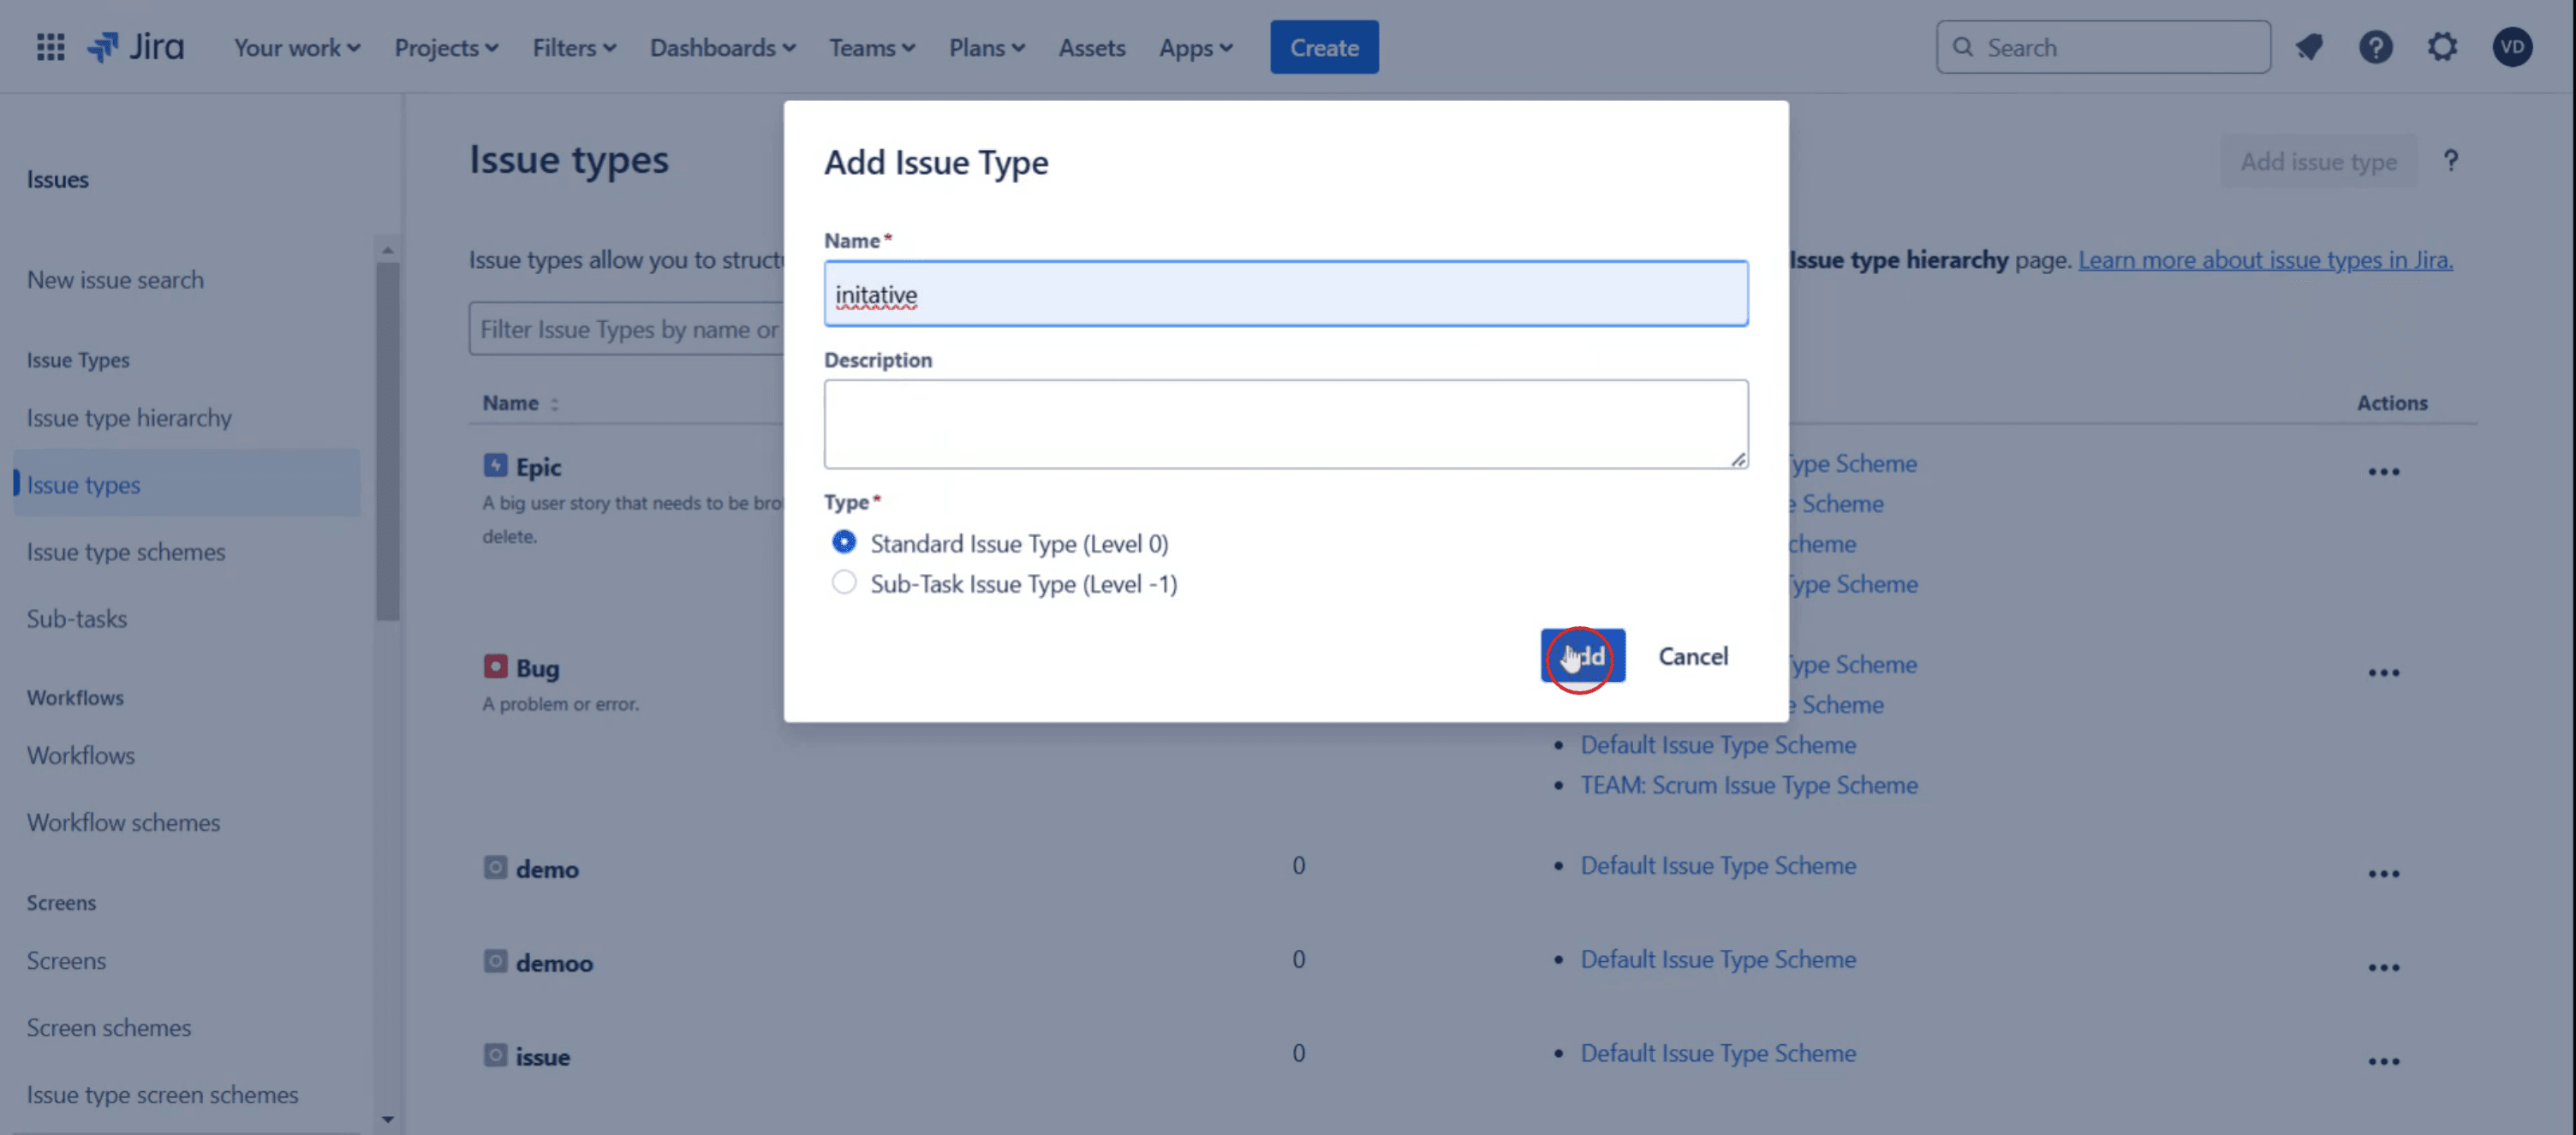Click the Bug issue type icon
The height and width of the screenshot is (1135, 2576).
click(495, 667)
